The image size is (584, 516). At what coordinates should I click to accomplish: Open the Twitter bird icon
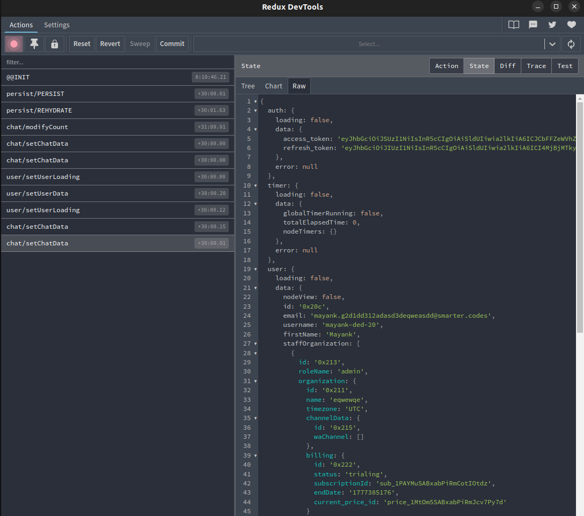(552, 25)
